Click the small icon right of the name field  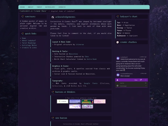click(146, 83)
